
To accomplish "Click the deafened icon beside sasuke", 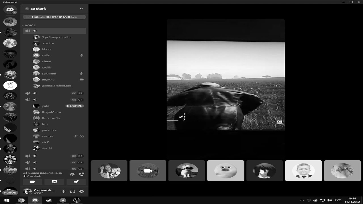I will pyautogui.click(x=82, y=136).
